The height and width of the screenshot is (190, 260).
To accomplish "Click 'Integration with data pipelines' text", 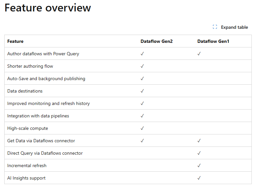I will coord(38,116).
